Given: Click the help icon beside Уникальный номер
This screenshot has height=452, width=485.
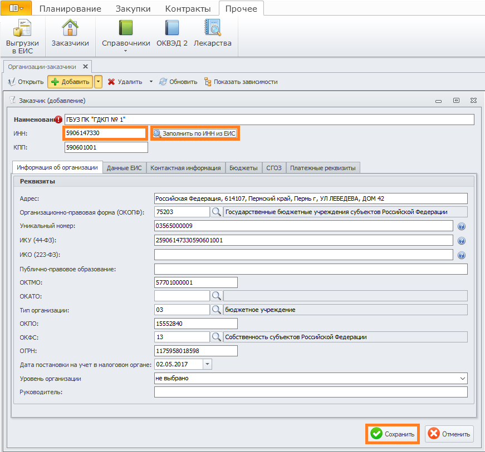Looking at the screenshot, I should 461,226.
